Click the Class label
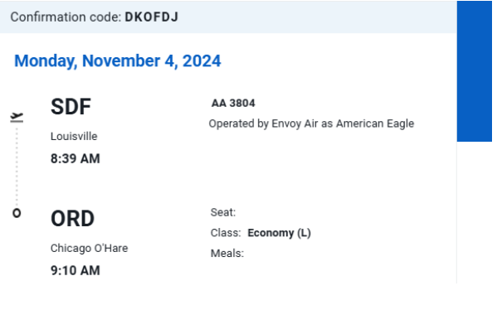 pyautogui.click(x=226, y=233)
